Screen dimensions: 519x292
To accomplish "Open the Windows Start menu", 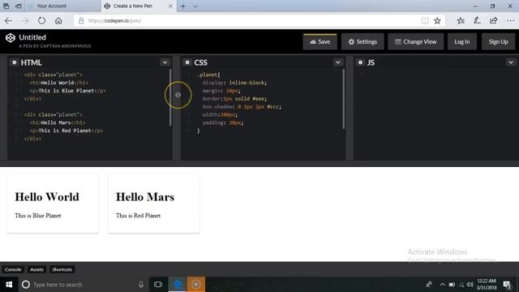I will click(x=9, y=285).
